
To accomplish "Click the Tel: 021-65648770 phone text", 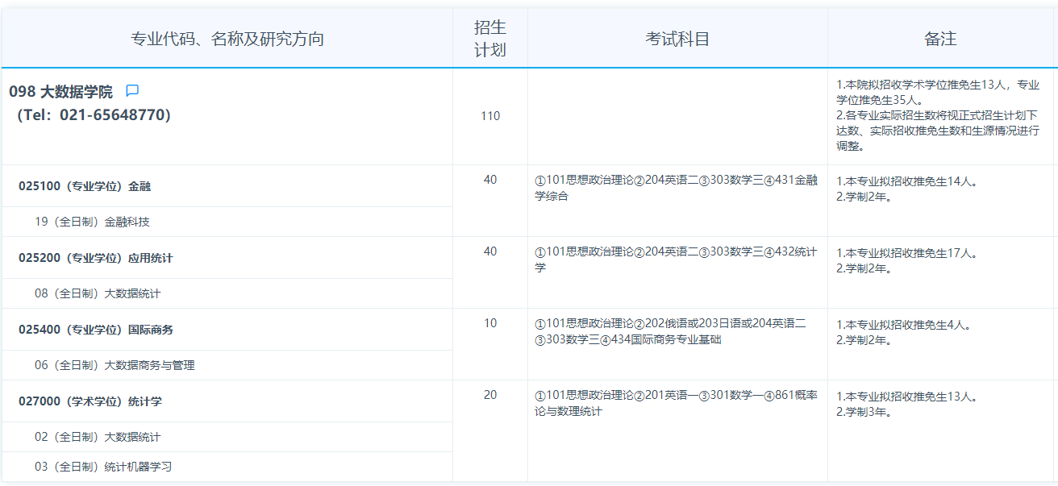I will click(x=94, y=115).
